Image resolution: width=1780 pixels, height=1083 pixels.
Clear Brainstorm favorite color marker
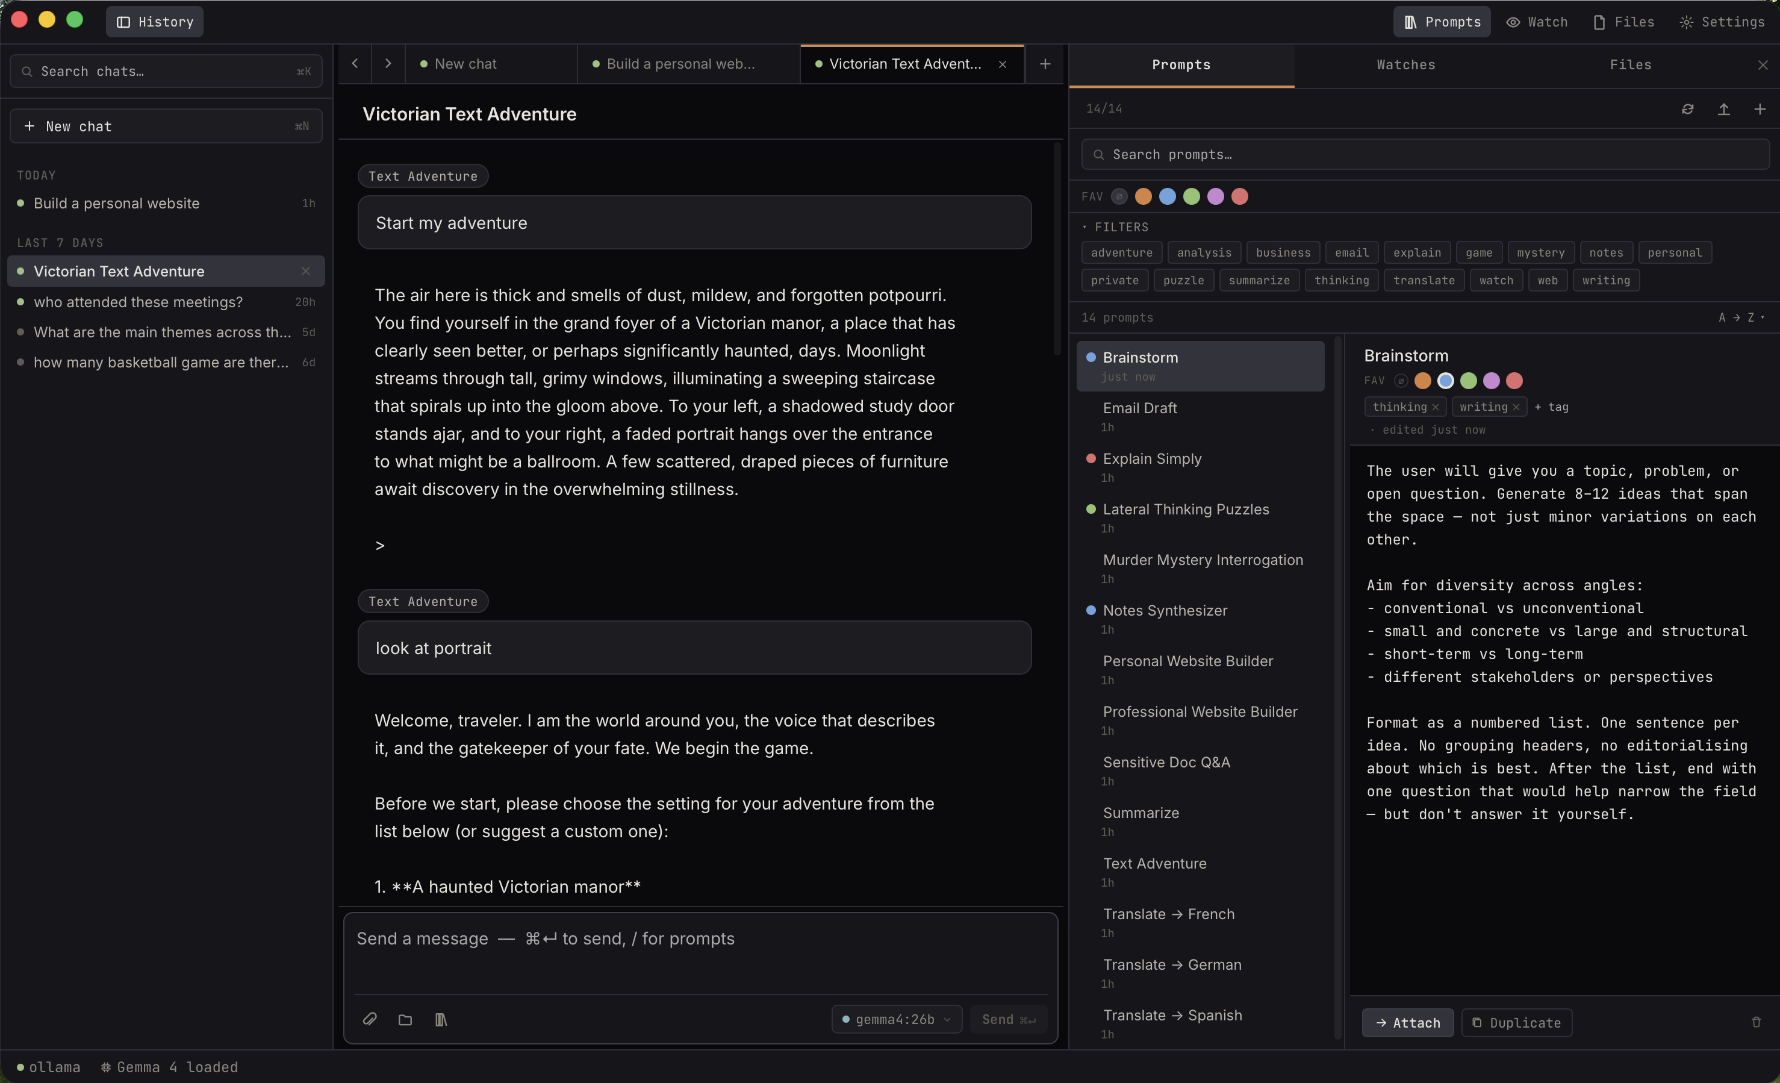[1400, 381]
